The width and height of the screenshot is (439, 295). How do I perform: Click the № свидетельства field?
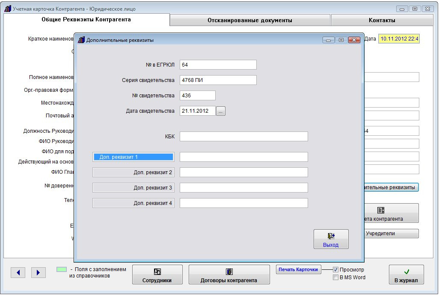coord(198,96)
